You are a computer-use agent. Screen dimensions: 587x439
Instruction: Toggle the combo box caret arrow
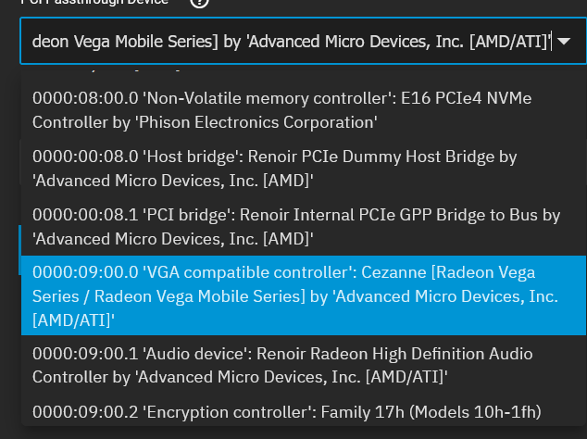point(564,41)
